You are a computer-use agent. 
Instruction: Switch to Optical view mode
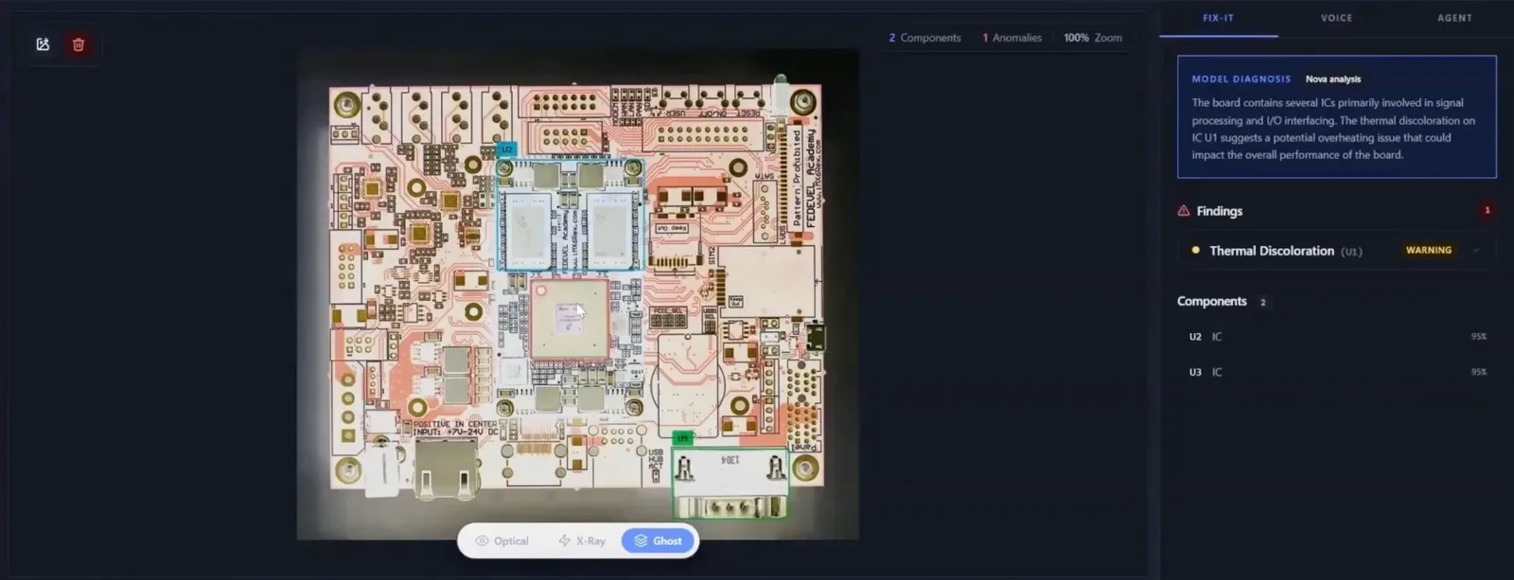[x=502, y=541]
